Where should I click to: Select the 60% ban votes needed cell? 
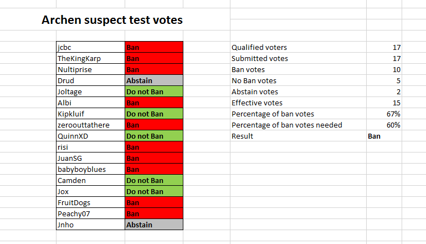pos(384,125)
